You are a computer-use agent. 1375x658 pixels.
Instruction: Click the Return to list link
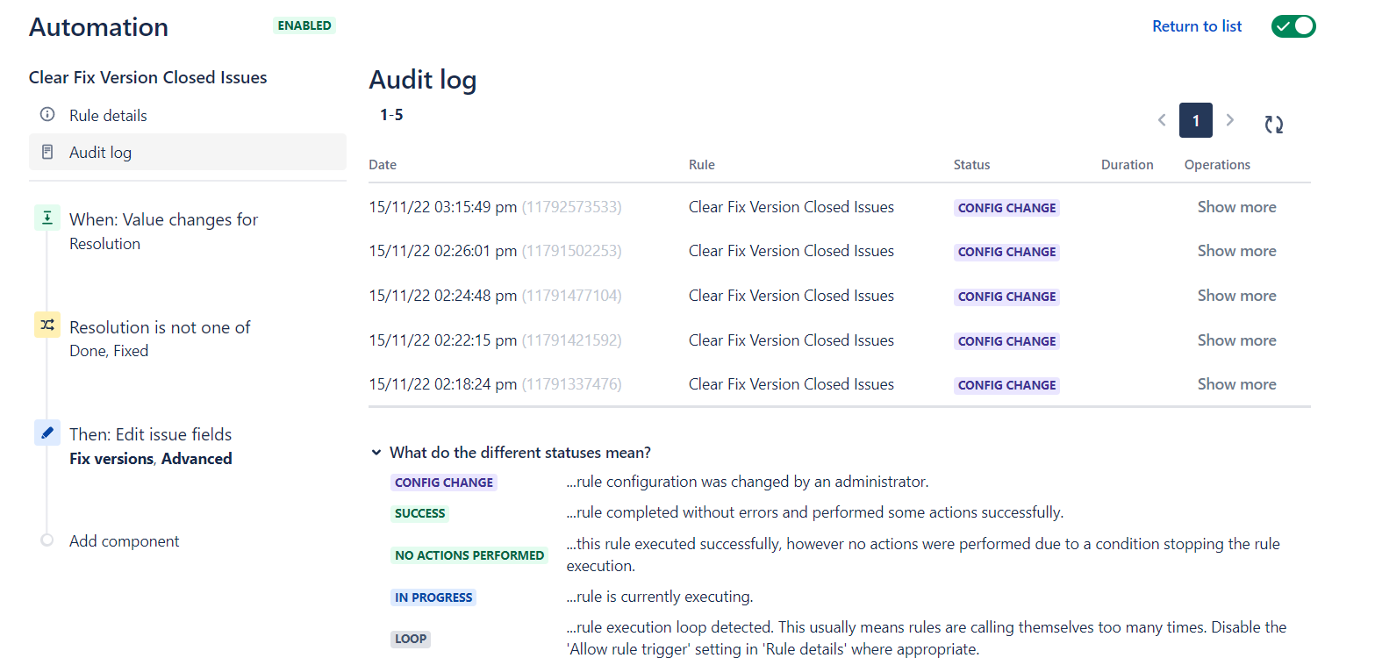1197,25
